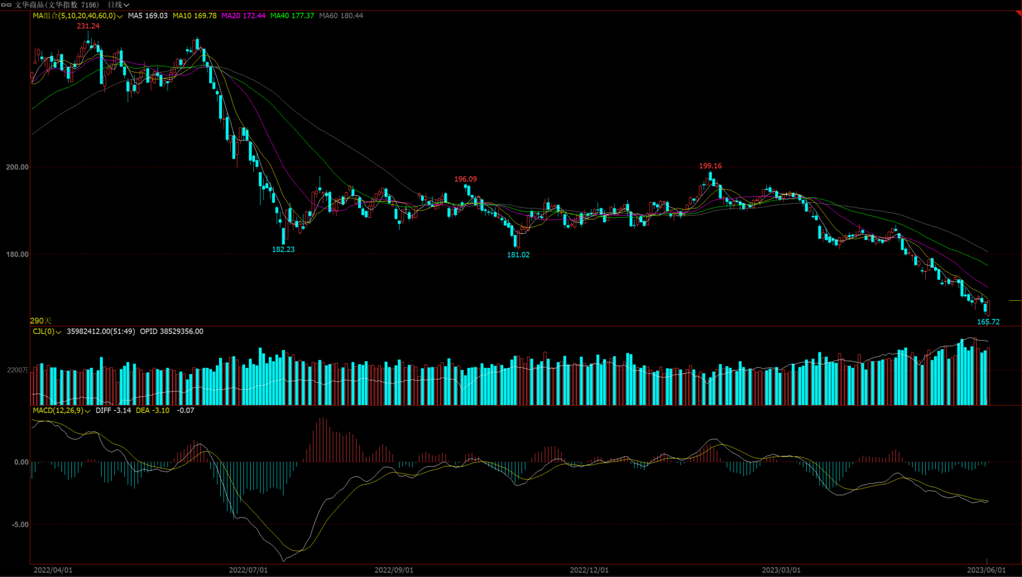
Task: Click the 196.09 peak label
Action: 465,179
